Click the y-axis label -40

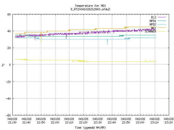click(8, 99)
